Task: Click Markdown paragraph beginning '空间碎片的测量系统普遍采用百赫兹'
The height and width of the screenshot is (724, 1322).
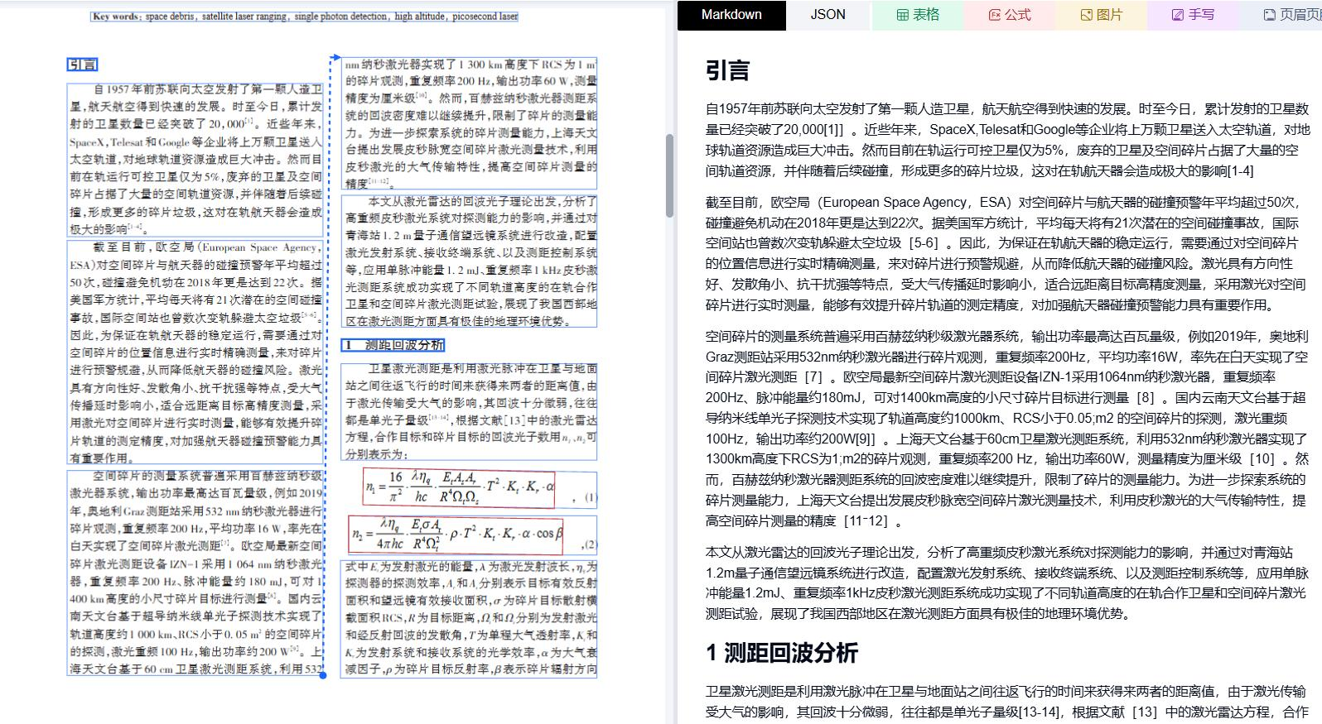Action: point(1008,429)
